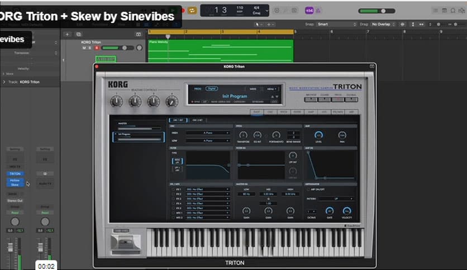The image size is (467, 270).
Task: Record-enable the KORG Triton track
Action: [x=97, y=48]
